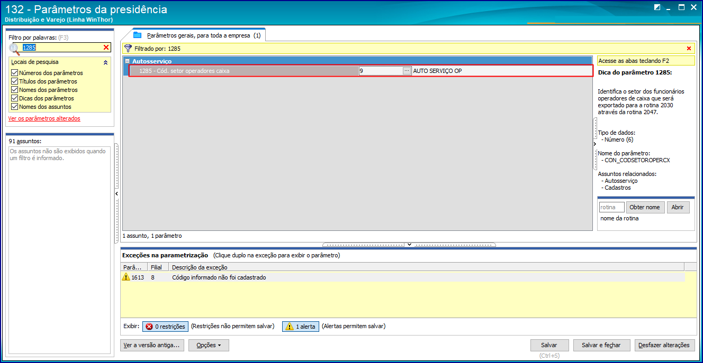
Task: Open the Opções dropdown menu
Action: (x=209, y=345)
